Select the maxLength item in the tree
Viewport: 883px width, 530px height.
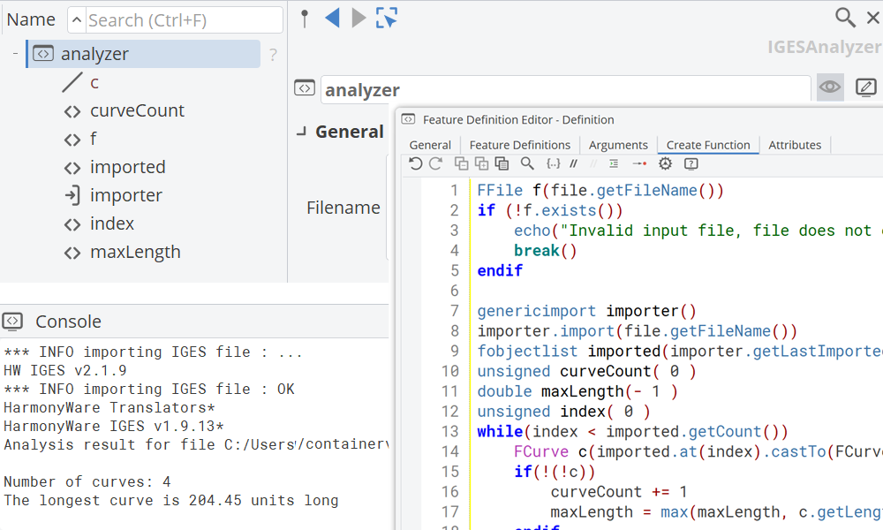click(135, 252)
